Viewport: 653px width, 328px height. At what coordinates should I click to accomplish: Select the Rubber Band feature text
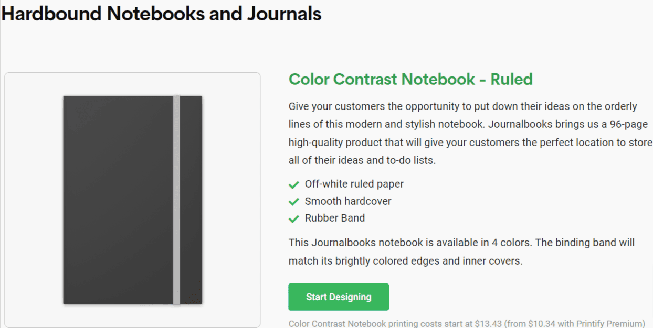(x=335, y=218)
